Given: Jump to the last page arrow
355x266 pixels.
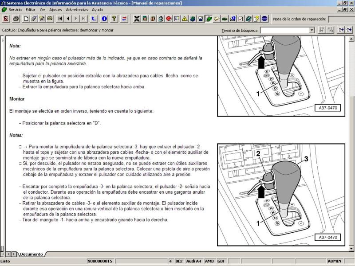Looking at the screenshot, I should pyautogui.click(x=84, y=19).
